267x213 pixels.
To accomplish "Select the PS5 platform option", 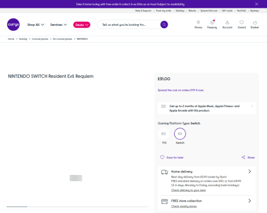I will point(164,134).
